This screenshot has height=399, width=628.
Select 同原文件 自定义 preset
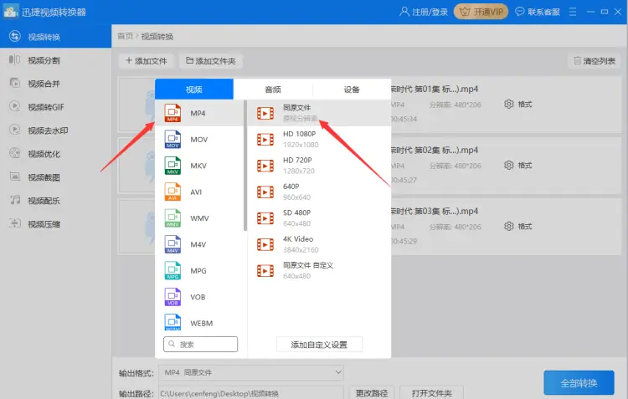tap(319, 270)
